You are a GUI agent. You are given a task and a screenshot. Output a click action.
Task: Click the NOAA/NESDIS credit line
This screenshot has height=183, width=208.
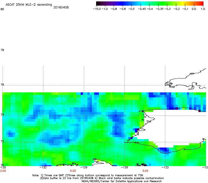[x=121, y=181]
